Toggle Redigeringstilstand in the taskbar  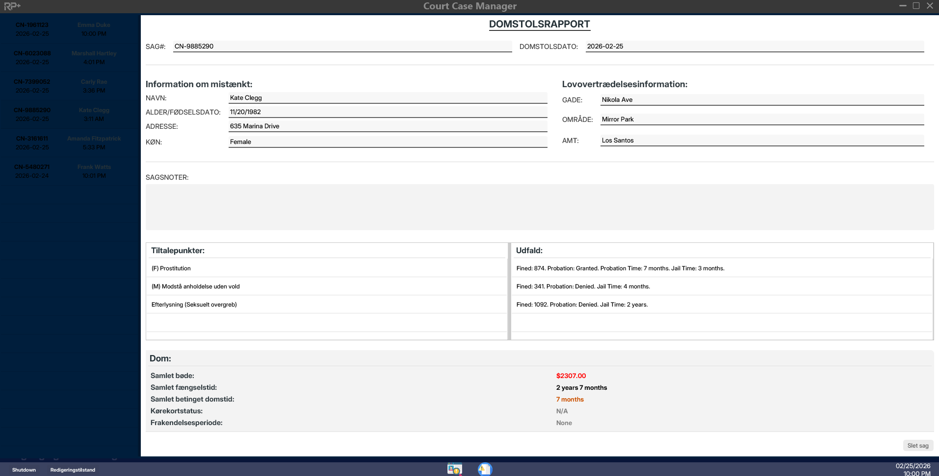click(73, 470)
